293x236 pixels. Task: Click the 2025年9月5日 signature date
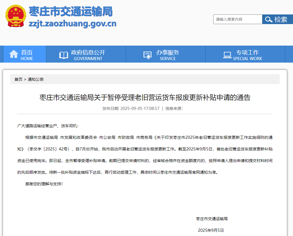(211, 230)
